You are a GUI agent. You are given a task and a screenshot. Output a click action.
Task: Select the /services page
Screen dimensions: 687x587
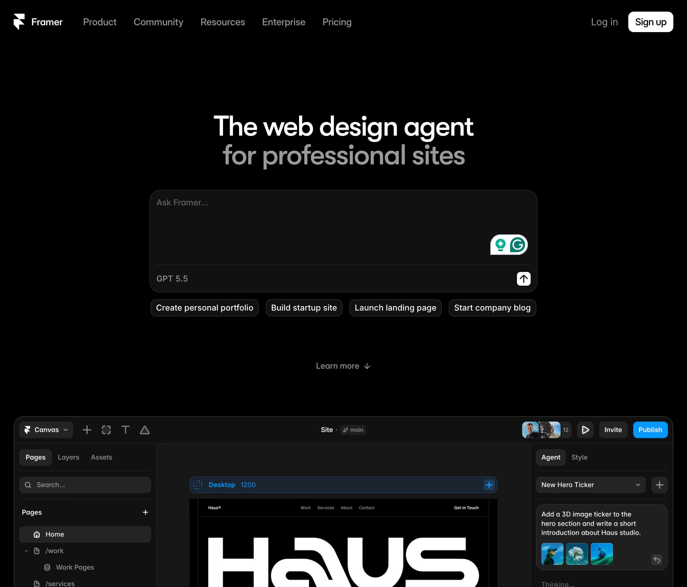coord(60,583)
